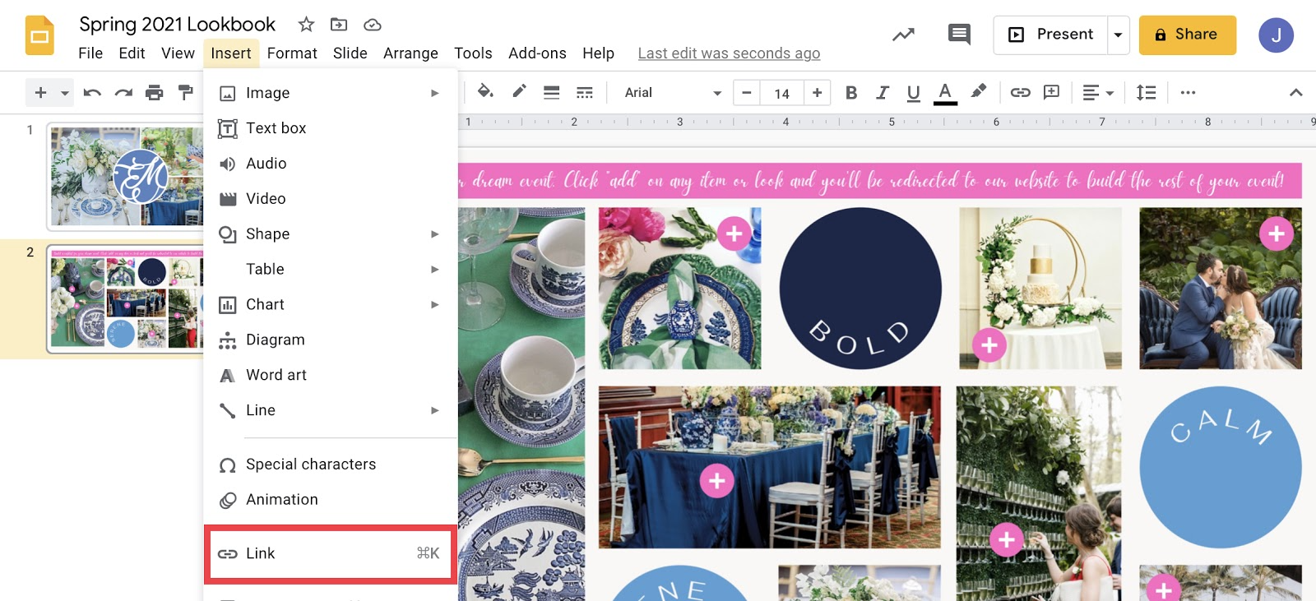
Task: Hide the menus with the collapse arrow
Action: pos(1295,93)
